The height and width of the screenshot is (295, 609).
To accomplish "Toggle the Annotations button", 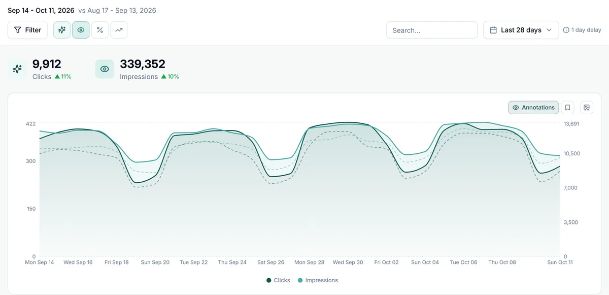I will click(x=533, y=108).
